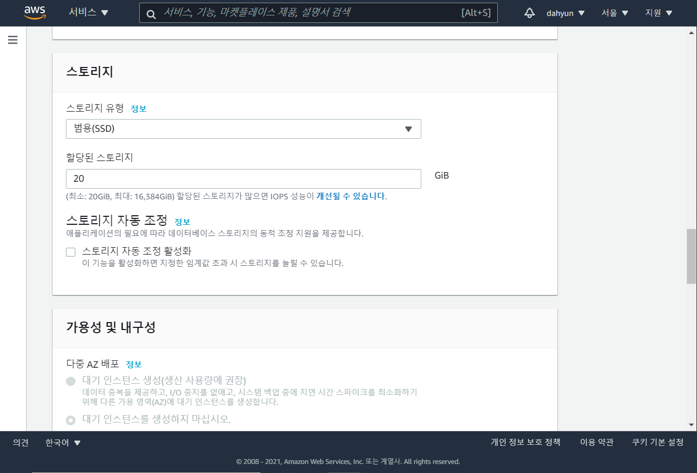
Task: Click the 가용성 및 내구성 section heading
Action: [x=110, y=327]
